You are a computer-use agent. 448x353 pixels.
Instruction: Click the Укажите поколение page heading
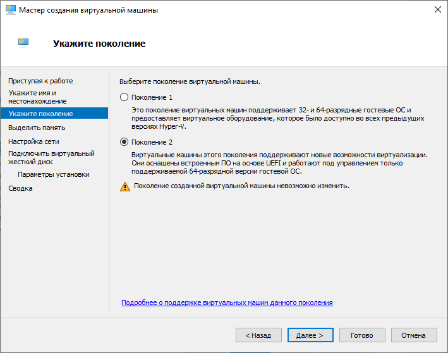(x=99, y=44)
